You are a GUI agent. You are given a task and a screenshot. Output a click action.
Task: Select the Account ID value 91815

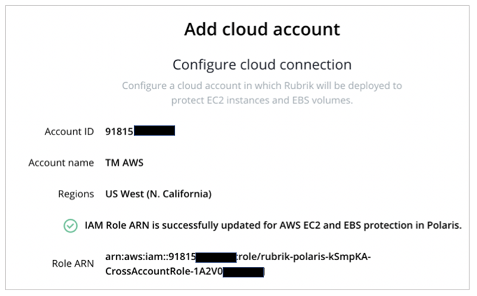pos(119,131)
